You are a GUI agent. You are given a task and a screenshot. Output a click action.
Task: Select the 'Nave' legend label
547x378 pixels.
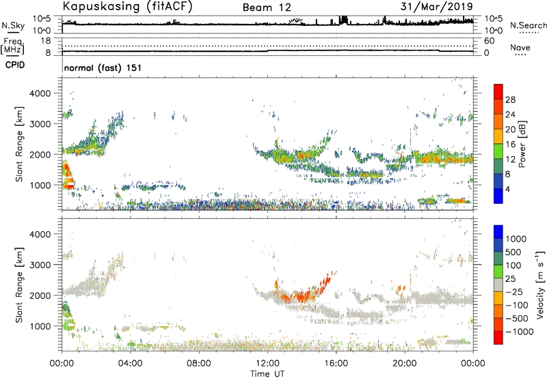pyautogui.click(x=520, y=48)
